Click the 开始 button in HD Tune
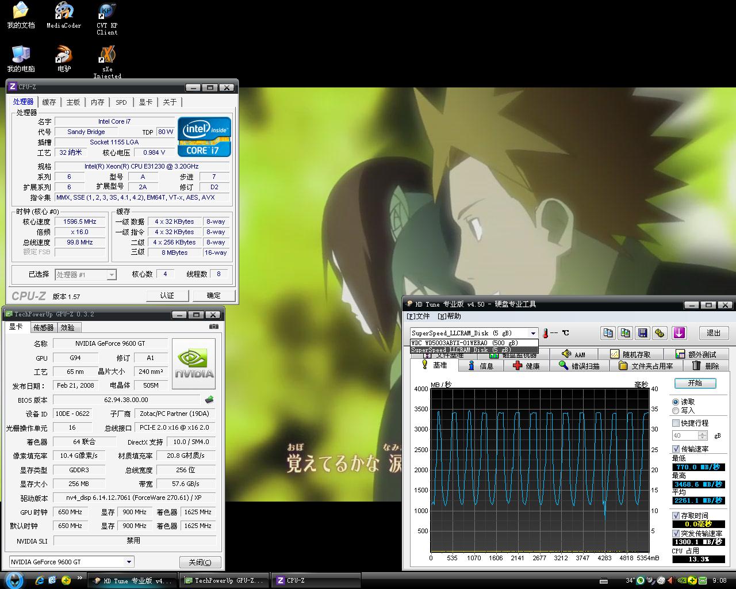This screenshot has width=736, height=589. 695,383
